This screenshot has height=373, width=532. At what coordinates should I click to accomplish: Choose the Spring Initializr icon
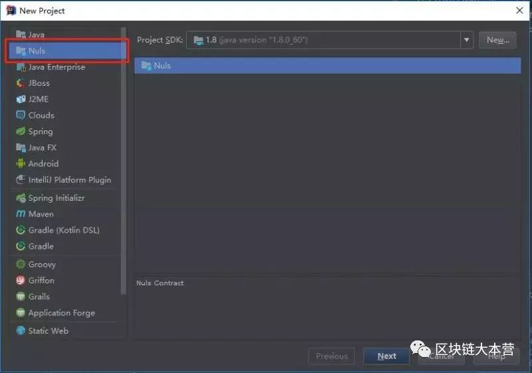pos(21,198)
